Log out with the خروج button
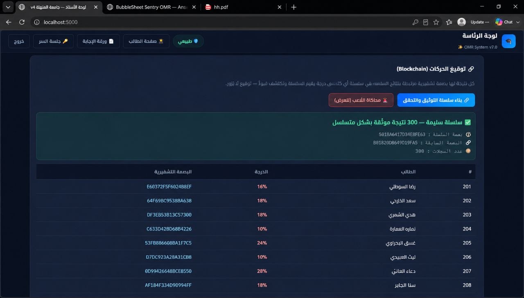The width and height of the screenshot is (524, 298). [x=19, y=41]
